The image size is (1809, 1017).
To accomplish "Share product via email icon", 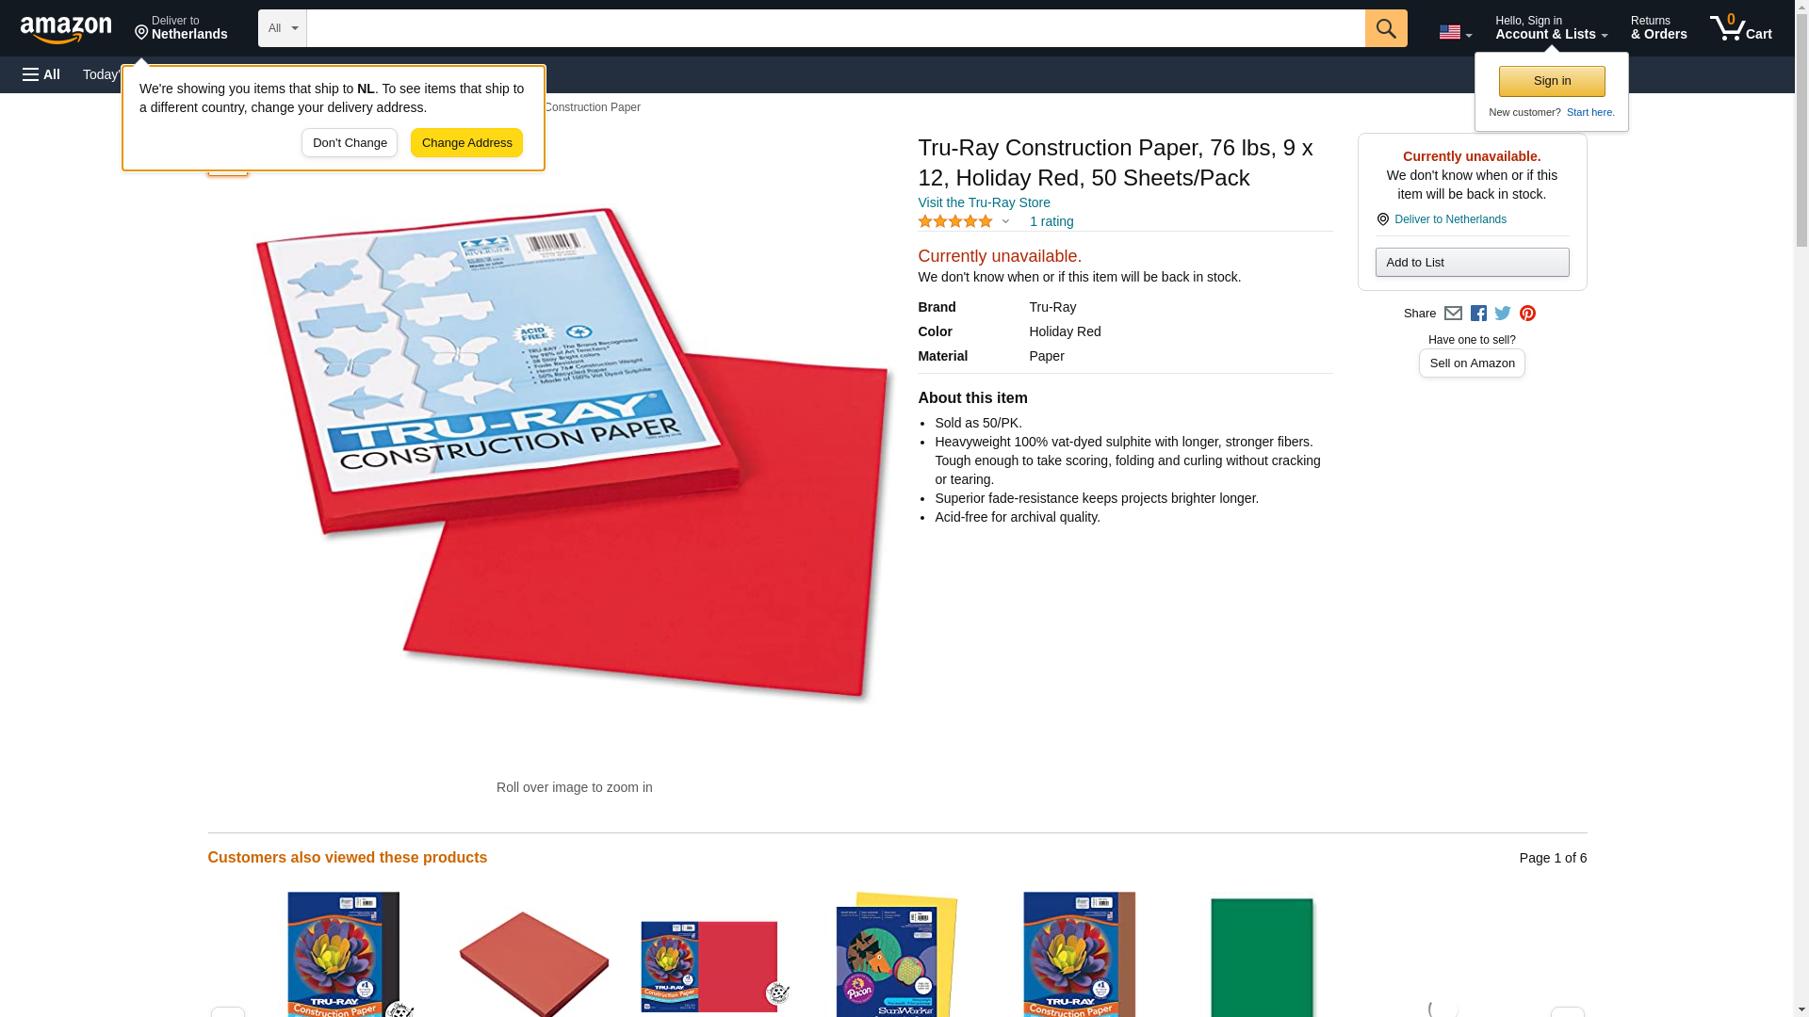I will click(x=1453, y=314).
